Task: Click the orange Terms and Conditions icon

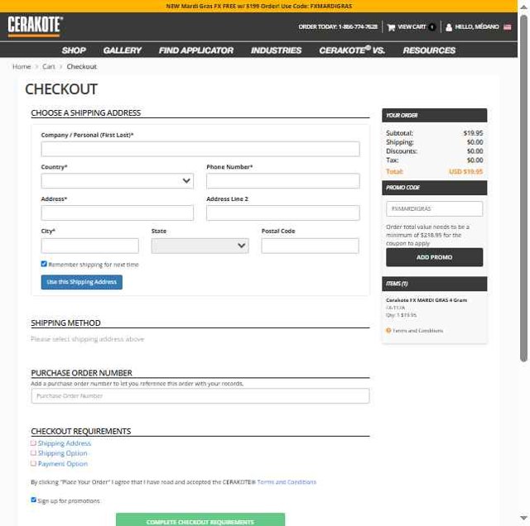Action: 388,331
